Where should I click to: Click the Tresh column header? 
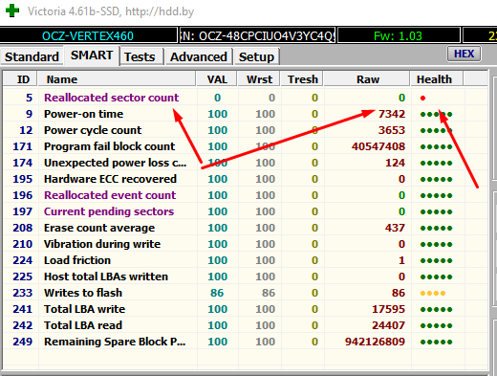pos(303,79)
